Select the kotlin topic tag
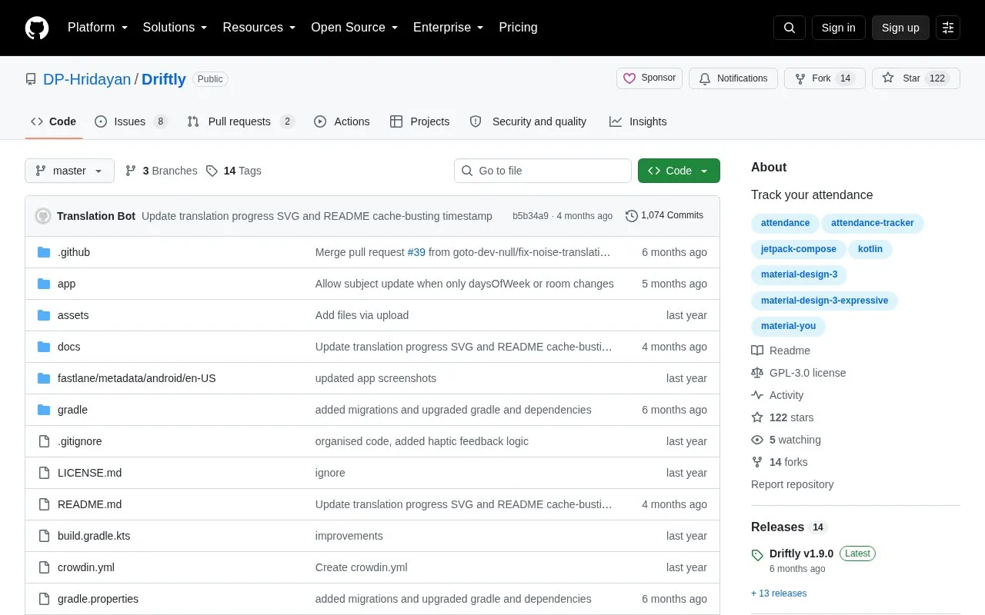The height and width of the screenshot is (615, 985). [x=870, y=249]
